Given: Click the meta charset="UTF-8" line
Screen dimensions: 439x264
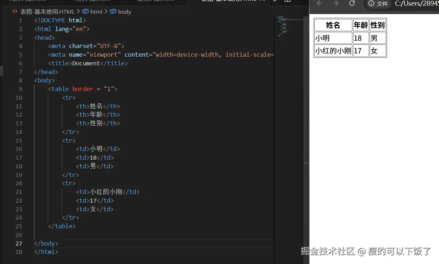Looking at the screenshot, I should click(x=86, y=46).
